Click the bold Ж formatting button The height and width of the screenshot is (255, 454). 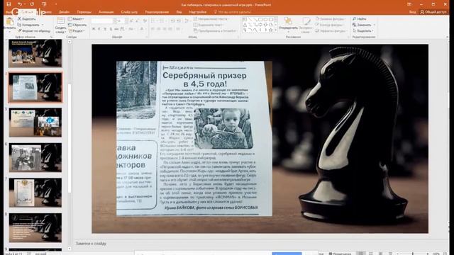pos(94,29)
